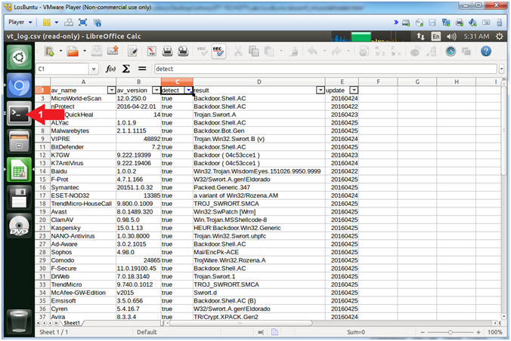Viewport: 511px width, 341px height.
Task: Click the Ubuntu Dash home icon
Action: pyautogui.click(x=19, y=57)
